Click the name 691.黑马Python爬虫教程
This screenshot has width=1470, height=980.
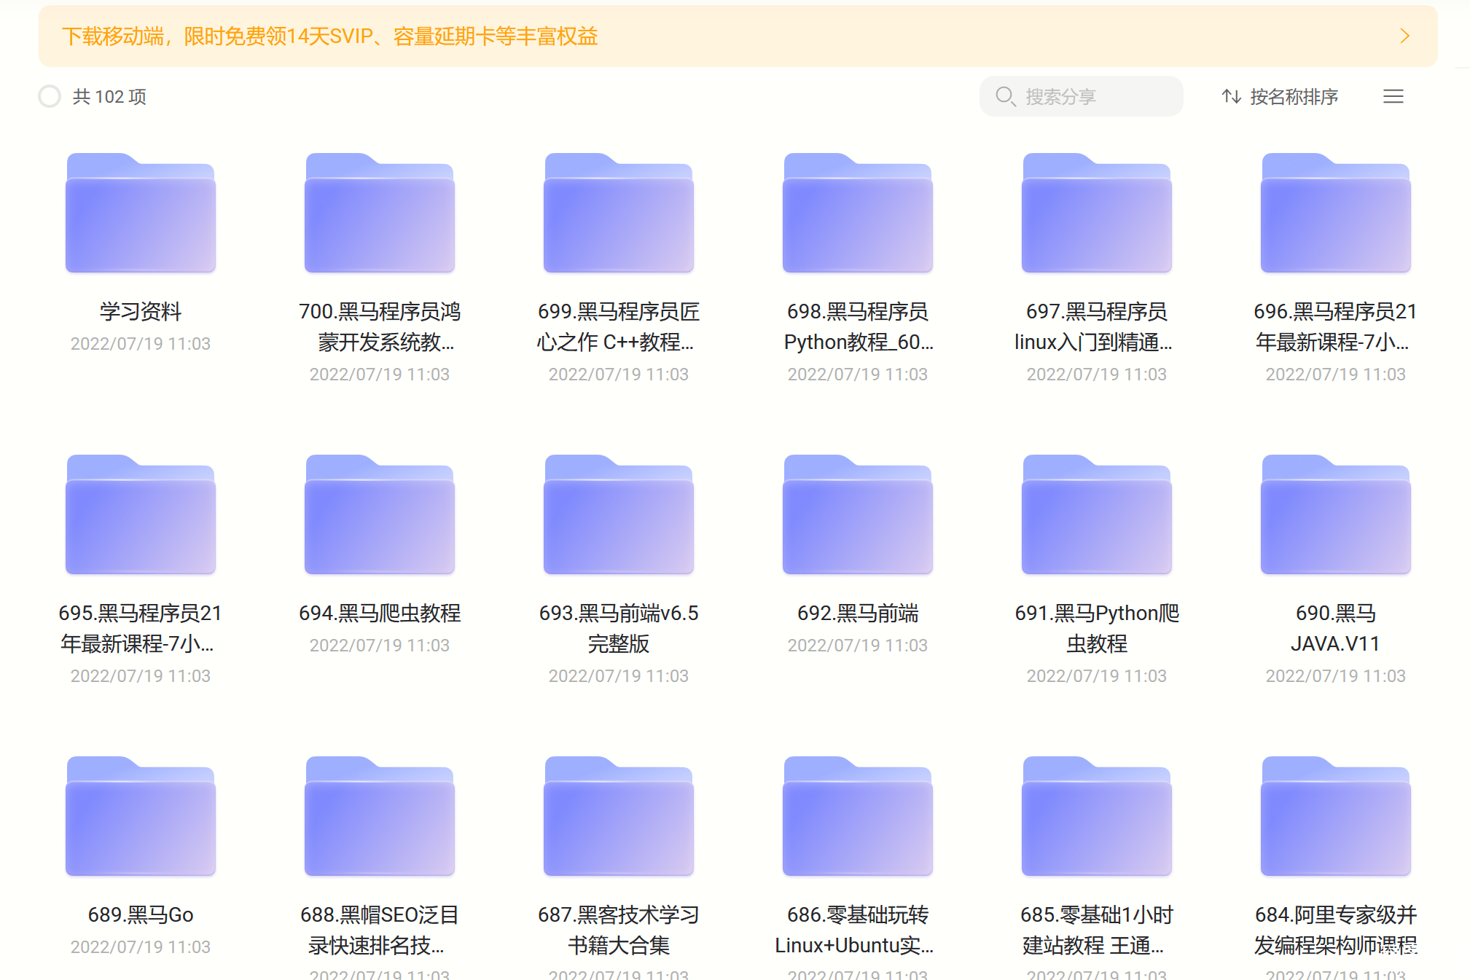point(1097,629)
